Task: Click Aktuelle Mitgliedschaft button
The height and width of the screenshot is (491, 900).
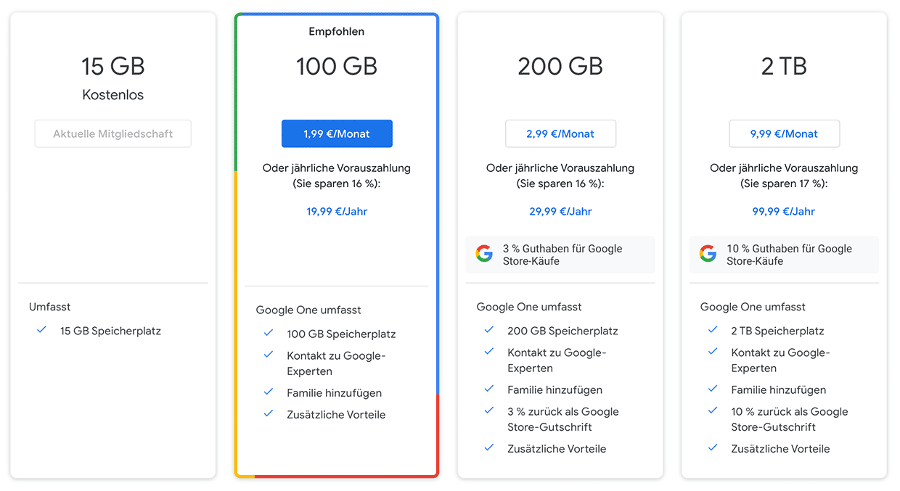Action: tap(113, 133)
